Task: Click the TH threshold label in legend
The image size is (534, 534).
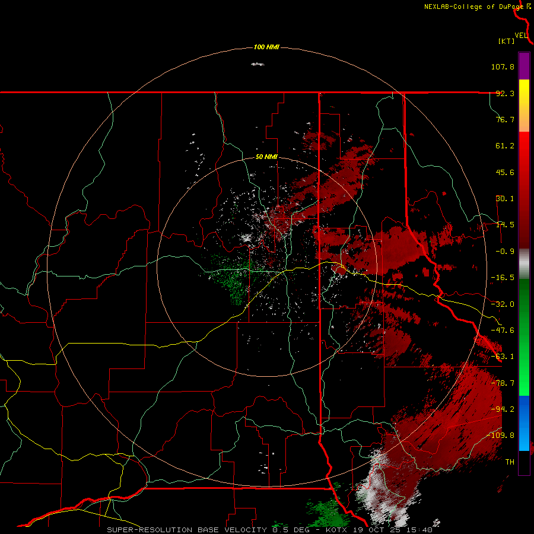Action: coord(510,462)
